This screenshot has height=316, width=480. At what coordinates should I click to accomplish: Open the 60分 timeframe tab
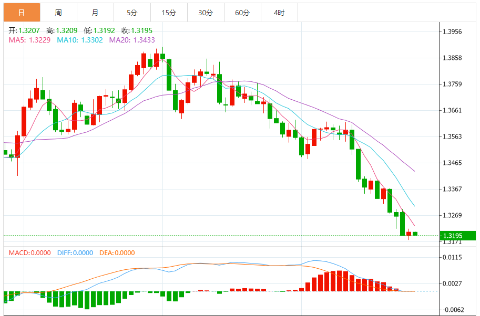pyautogui.click(x=242, y=13)
